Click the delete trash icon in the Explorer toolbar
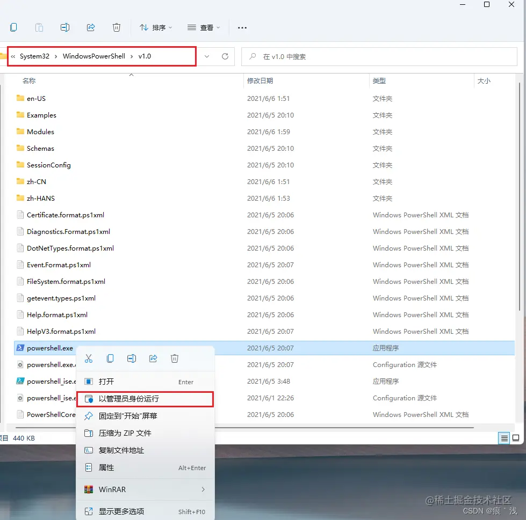Viewport: 526px width, 520px height. pos(117,27)
